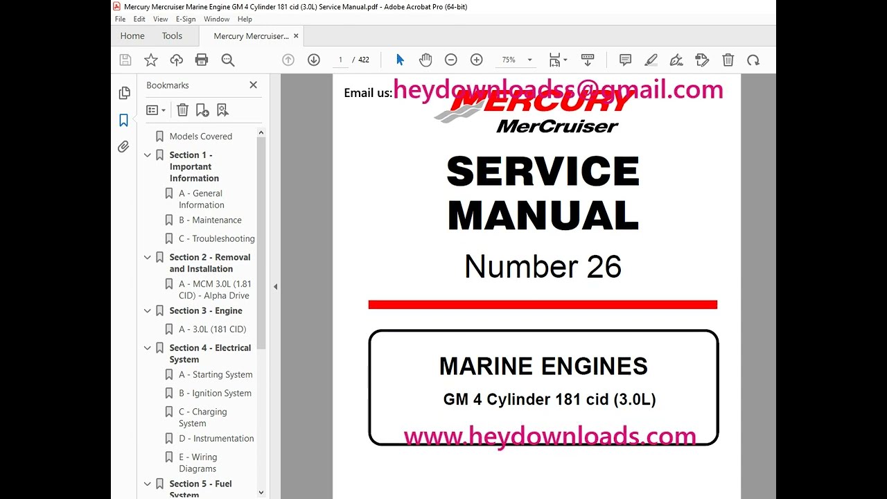
Task: Go to next page arrow
Action: click(314, 60)
